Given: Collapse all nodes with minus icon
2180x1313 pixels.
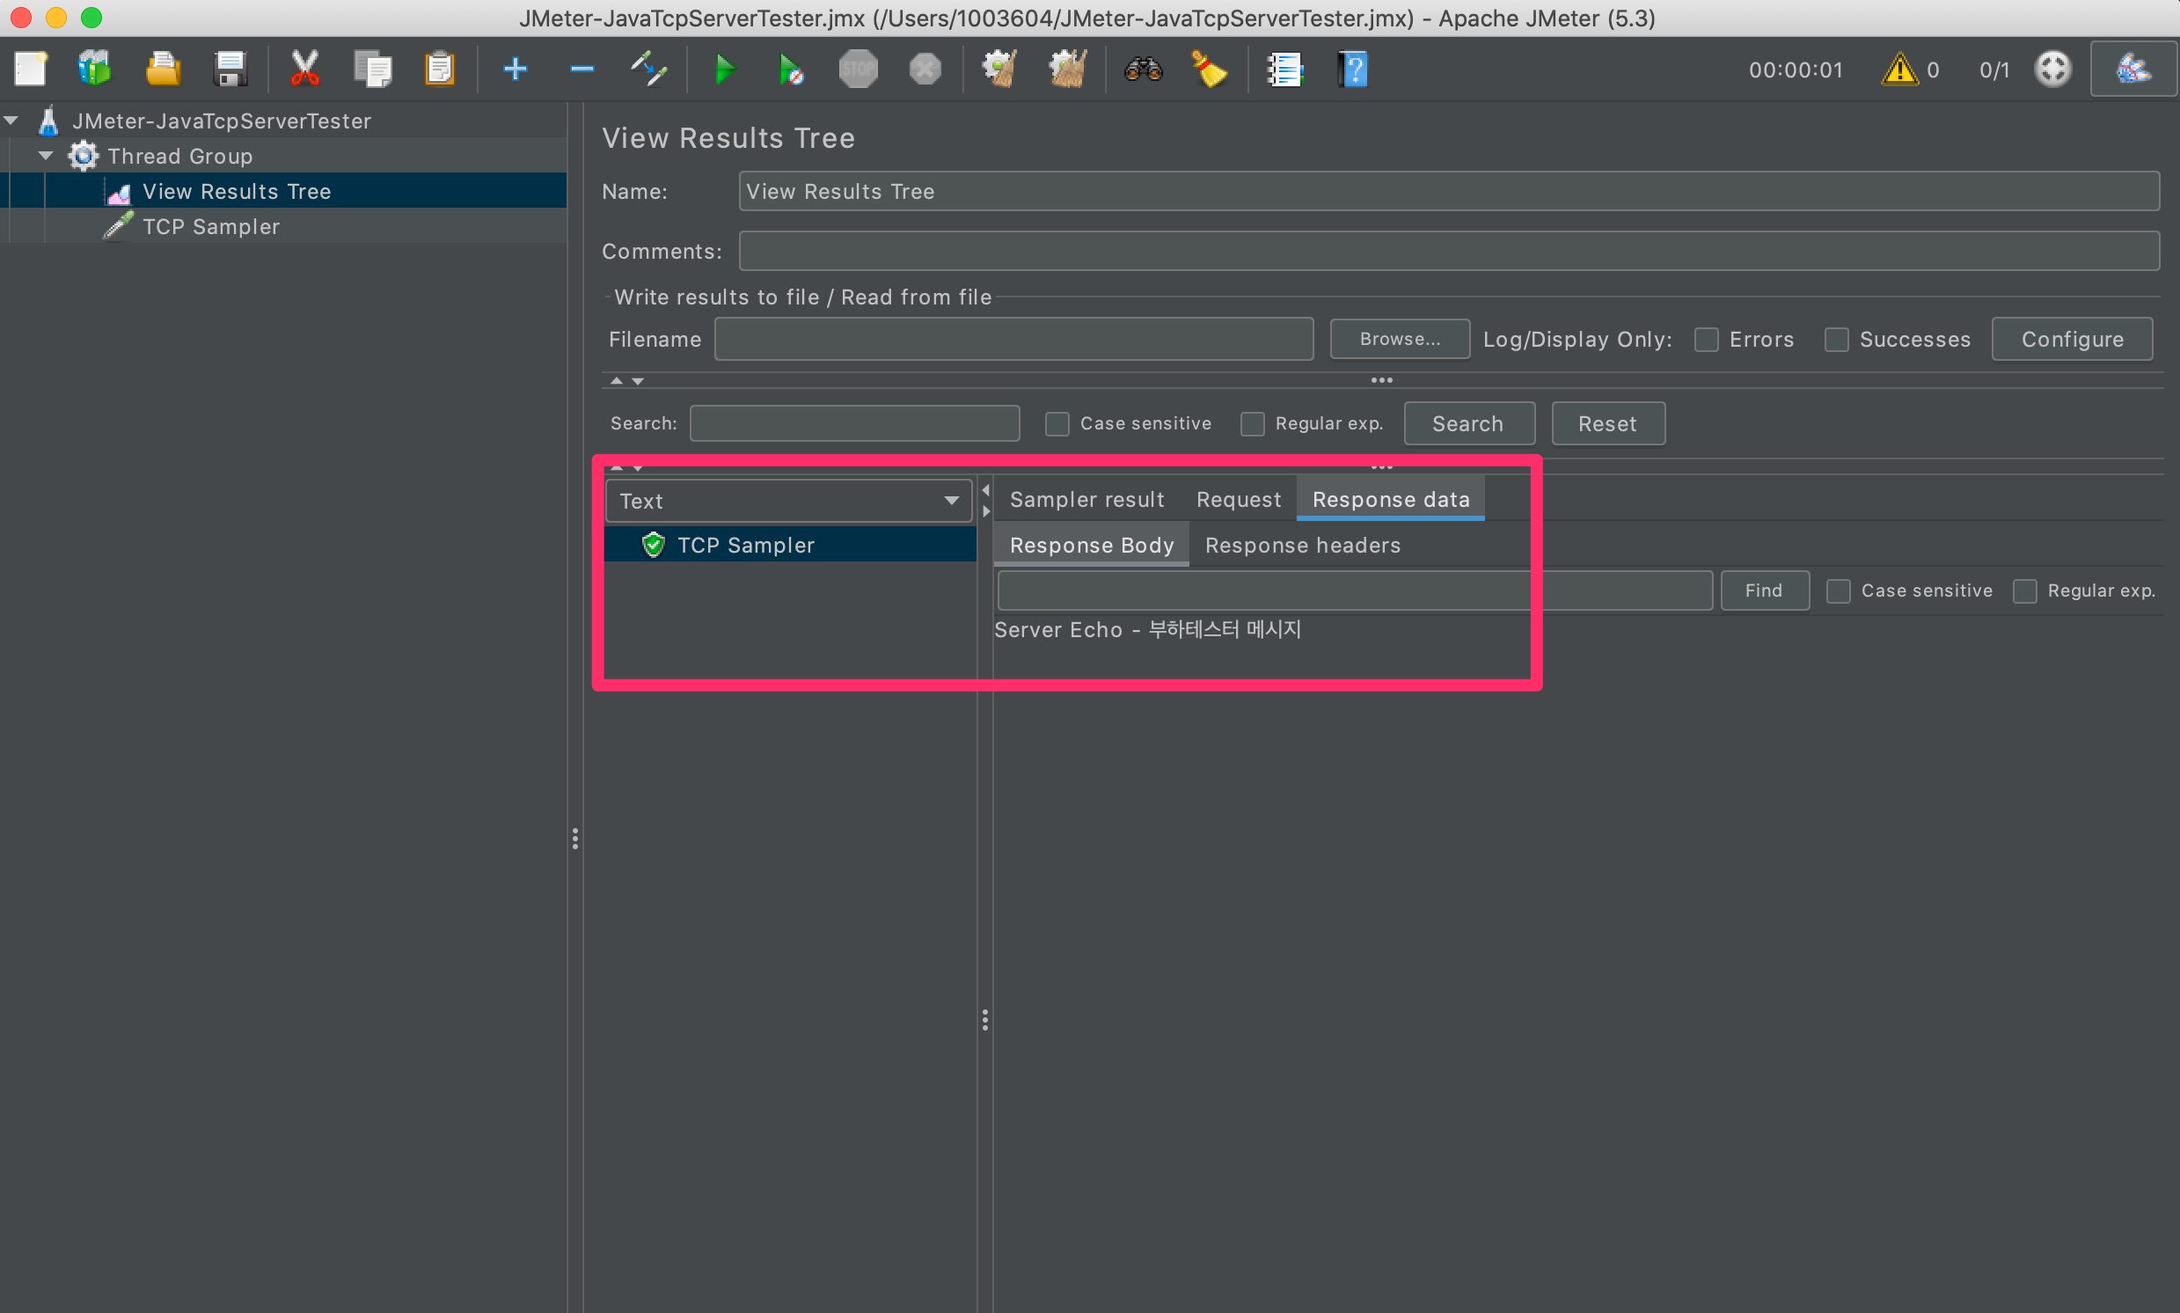Looking at the screenshot, I should [582, 69].
